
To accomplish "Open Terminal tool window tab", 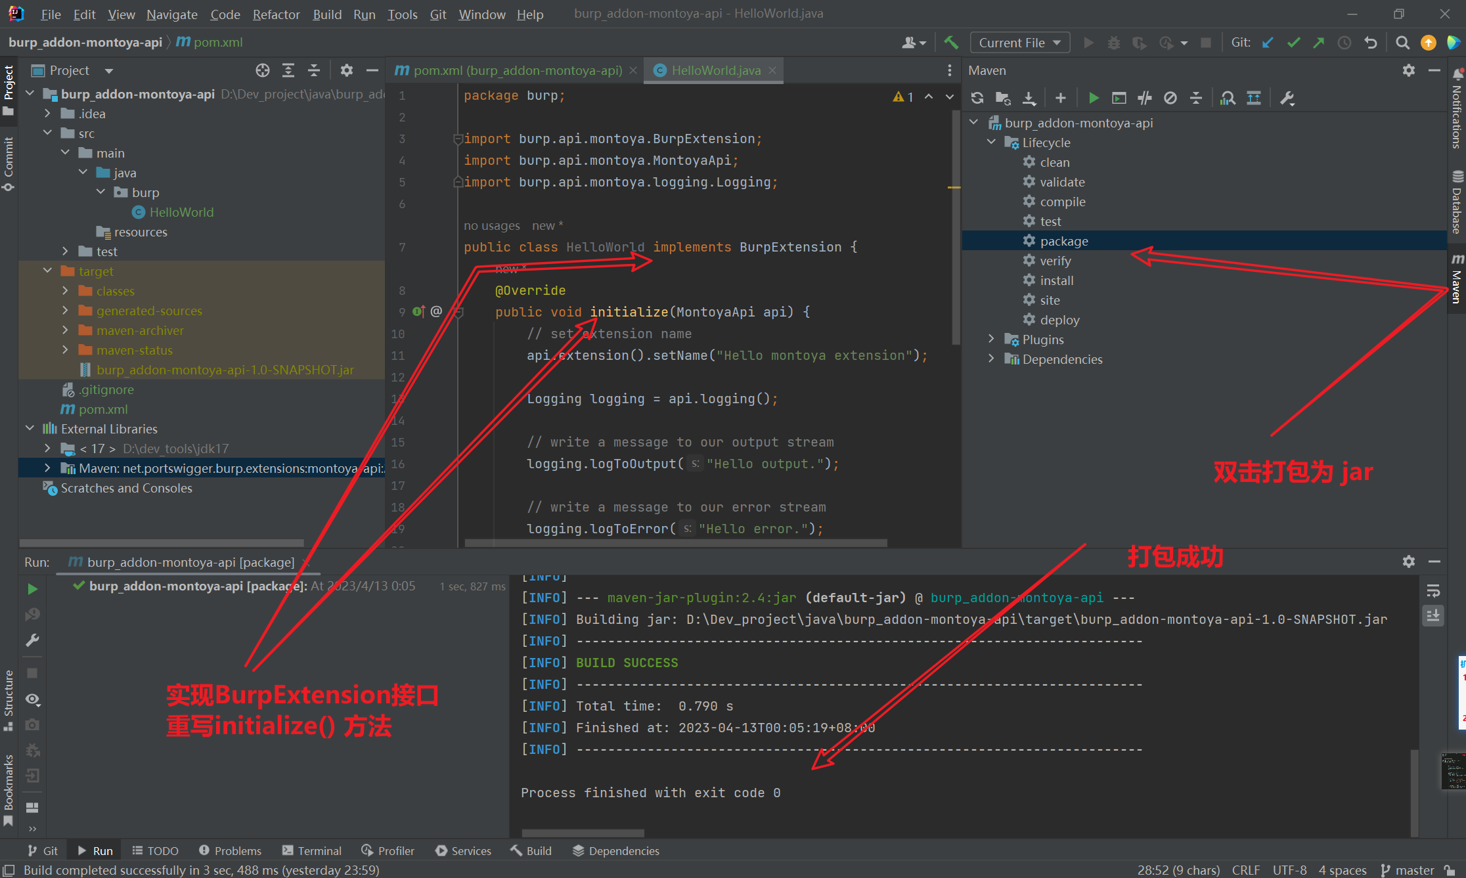I will click(312, 850).
